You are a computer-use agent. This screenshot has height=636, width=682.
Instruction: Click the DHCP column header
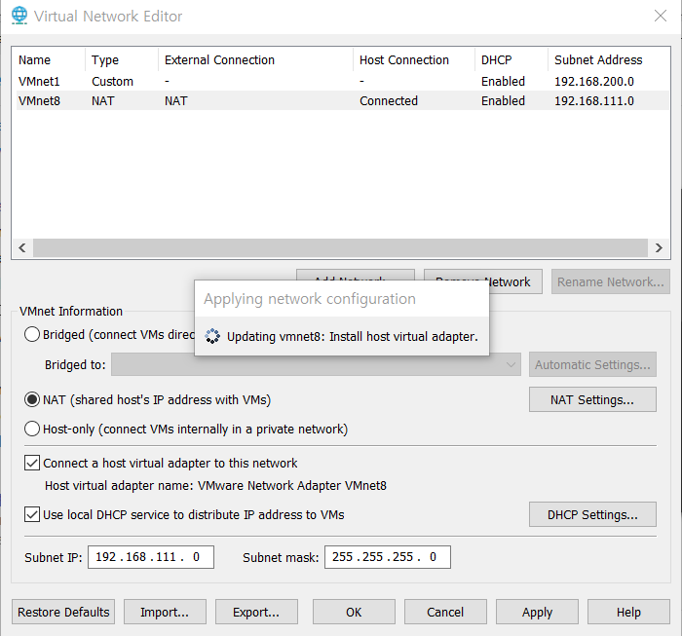pyautogui.click(x=496, y=60)
